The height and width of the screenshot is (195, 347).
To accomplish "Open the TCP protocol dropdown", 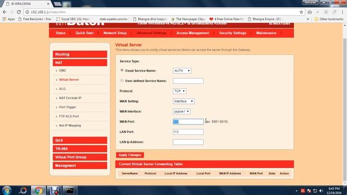I will coord(179,91).
